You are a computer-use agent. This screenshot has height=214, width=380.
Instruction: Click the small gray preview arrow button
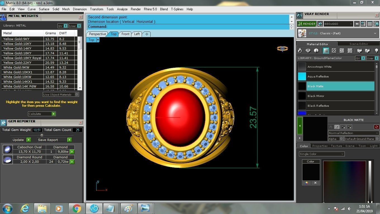tap(300, 138)
